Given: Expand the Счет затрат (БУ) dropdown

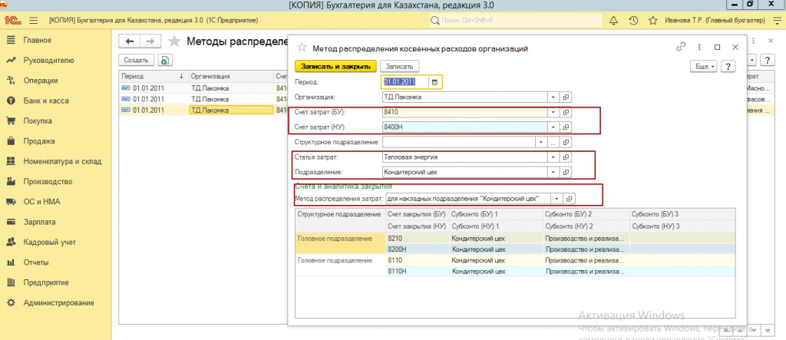Looking at the screenshot, I should (x=553, y=112).
